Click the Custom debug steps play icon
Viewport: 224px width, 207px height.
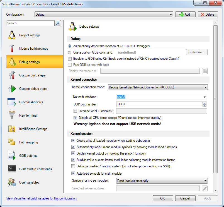(12, 88)
